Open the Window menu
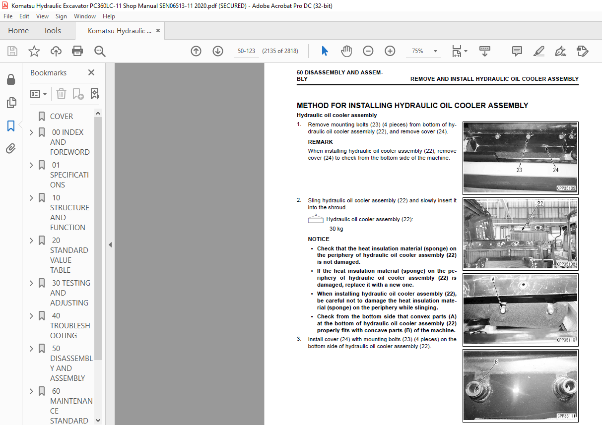Image resolution: width=602 pixels, height=425 pixels. click(x=85, y=16)
